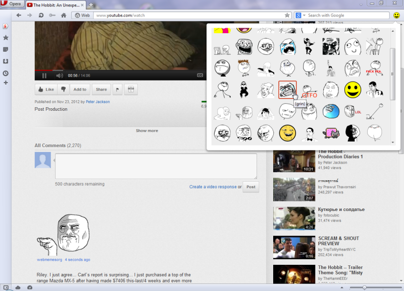Seek on the video progress bar

click(120, 70)
